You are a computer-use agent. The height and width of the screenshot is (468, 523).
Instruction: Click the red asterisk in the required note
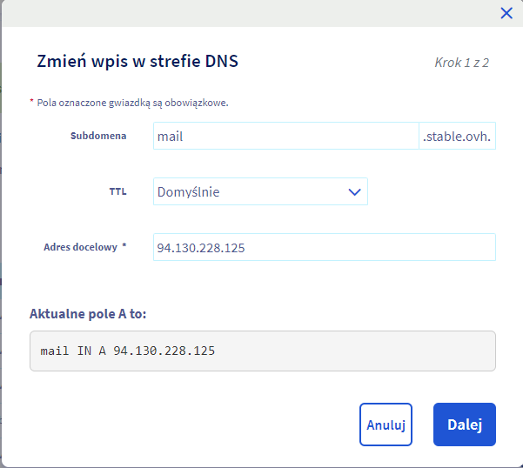point(32,102)
